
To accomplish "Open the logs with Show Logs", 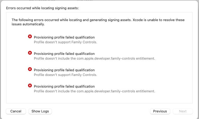I will pos(40,111).
